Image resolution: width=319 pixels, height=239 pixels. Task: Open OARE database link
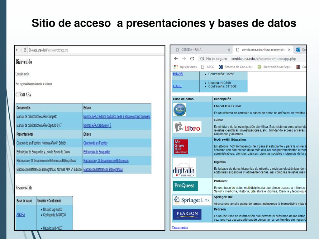point(177,86)
